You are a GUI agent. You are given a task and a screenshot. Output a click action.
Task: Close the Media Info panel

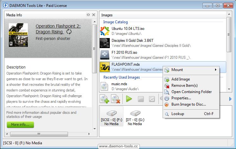coord(94,15)
